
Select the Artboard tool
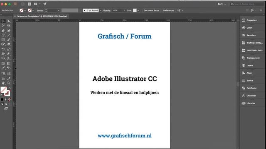click(3, 79)
